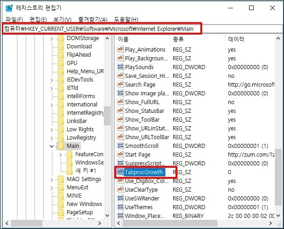Click the MINIE key folder icon

[61, 195]
